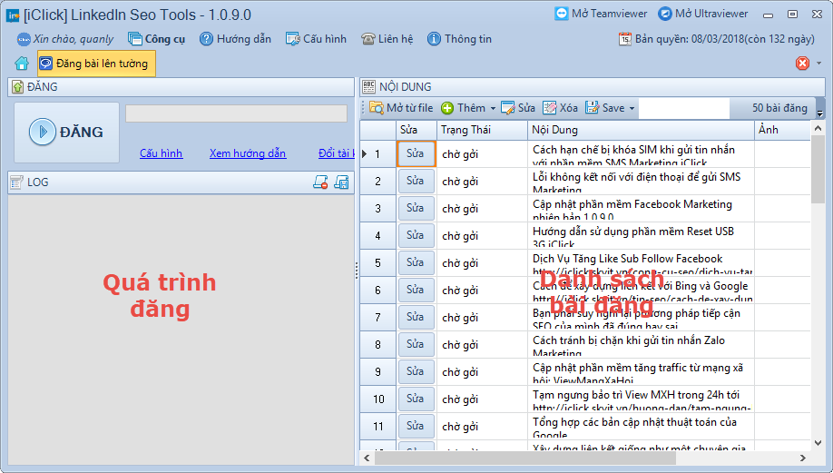Open the Thông tin info menu
The height and width of the screenshot is (473, 833).
point(459,39)
